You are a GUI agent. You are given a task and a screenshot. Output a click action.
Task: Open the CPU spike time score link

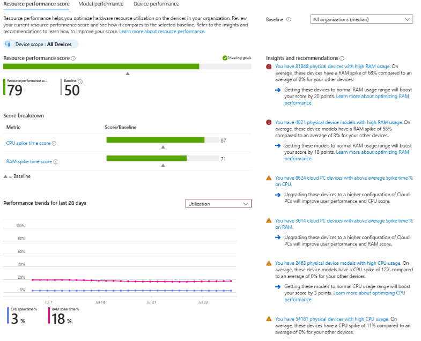(28, 143)
